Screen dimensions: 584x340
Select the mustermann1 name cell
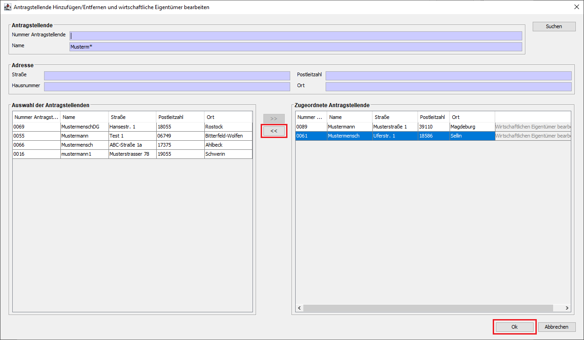coord(84,154)
